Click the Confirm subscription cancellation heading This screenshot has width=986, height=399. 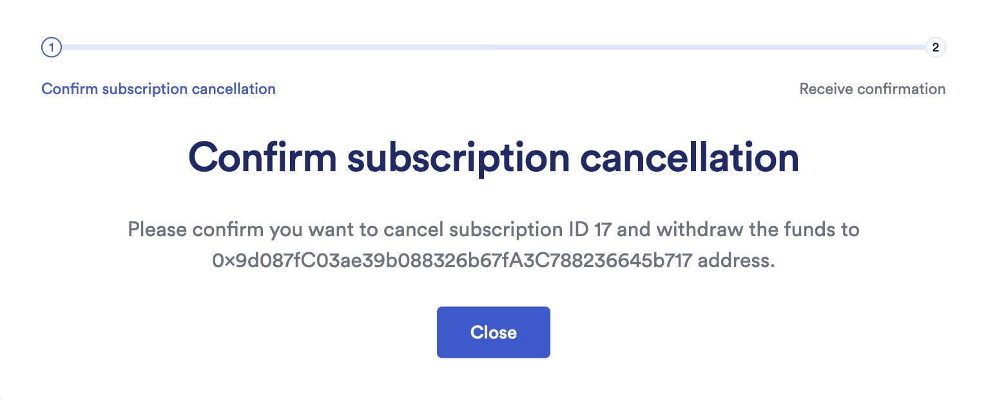point(493,156)
